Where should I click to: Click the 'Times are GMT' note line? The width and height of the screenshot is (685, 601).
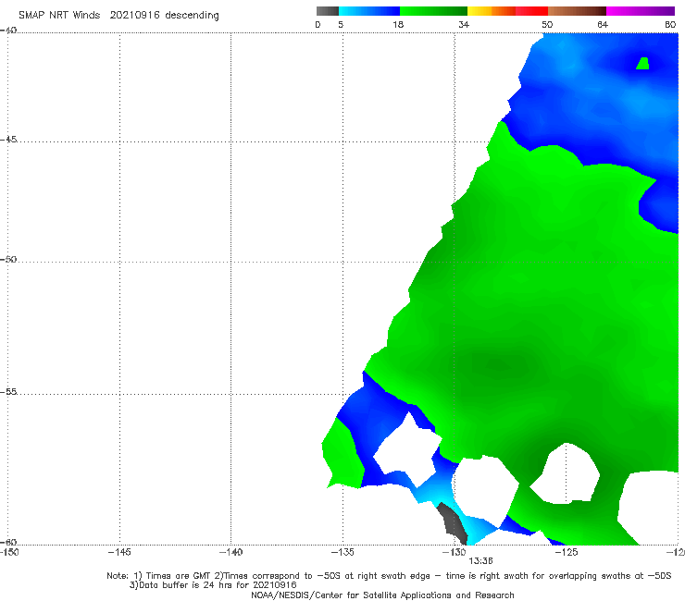389,576
